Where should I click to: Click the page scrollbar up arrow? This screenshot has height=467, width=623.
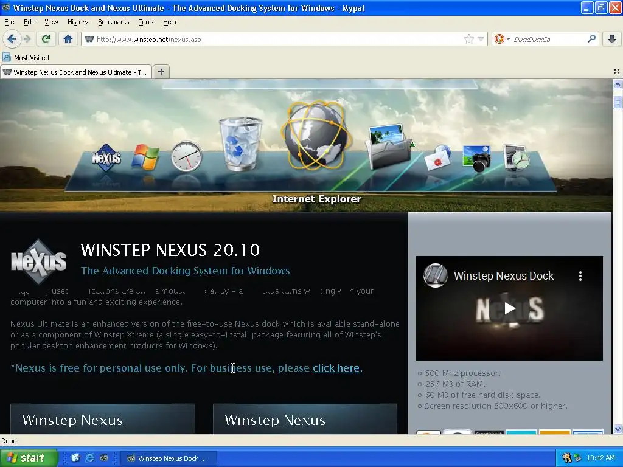click(x=617, y=84)
